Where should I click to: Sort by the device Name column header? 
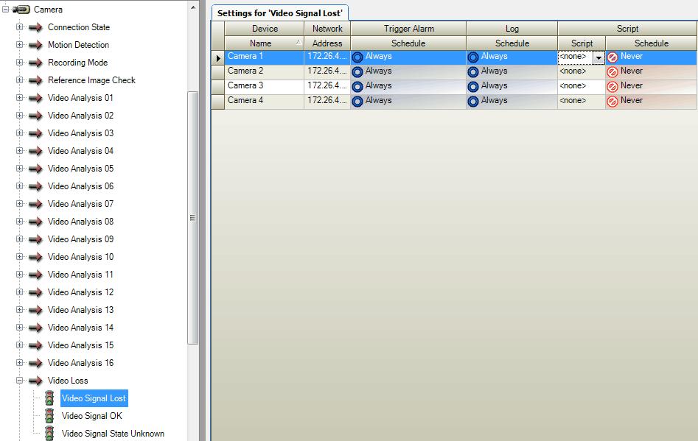click(x=265, y=43)
